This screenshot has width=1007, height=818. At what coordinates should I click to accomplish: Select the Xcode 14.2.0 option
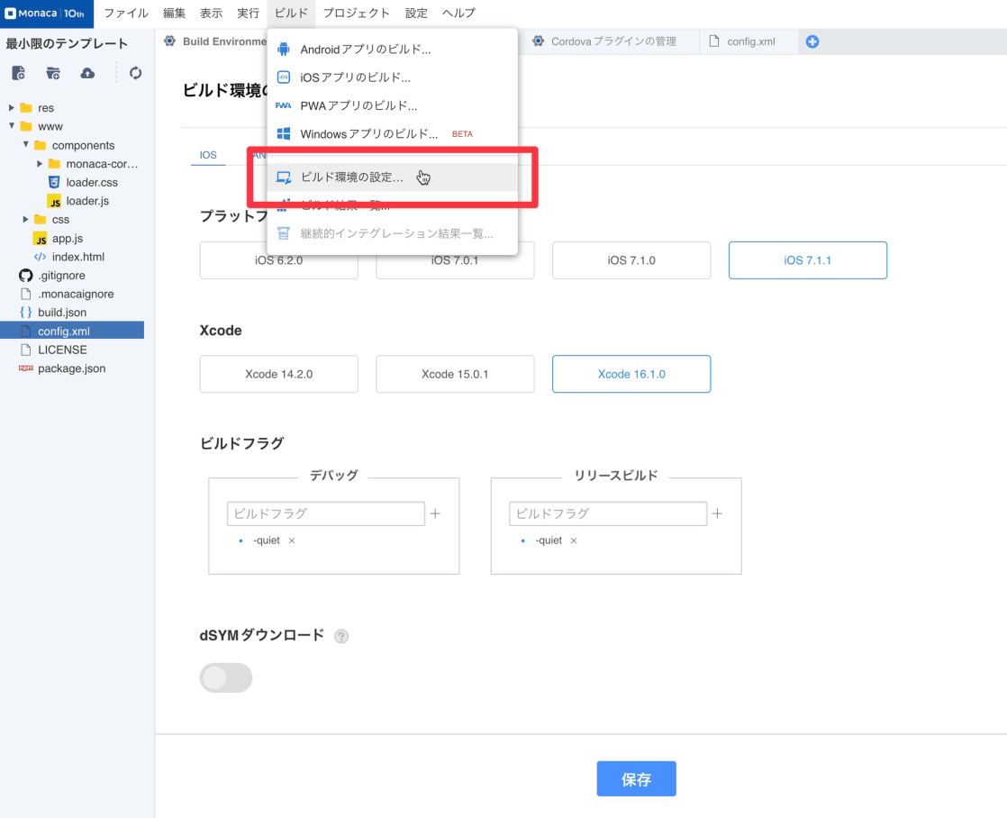point(278,374)
